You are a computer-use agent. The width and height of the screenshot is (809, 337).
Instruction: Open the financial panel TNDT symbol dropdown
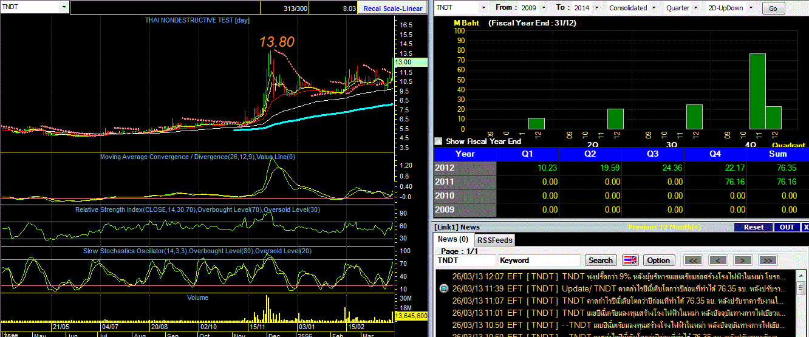pyautogui.click(x=483, y=8)
